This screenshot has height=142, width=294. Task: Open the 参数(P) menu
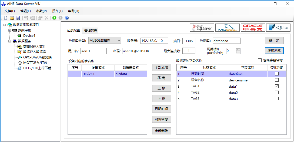[41, 11]
